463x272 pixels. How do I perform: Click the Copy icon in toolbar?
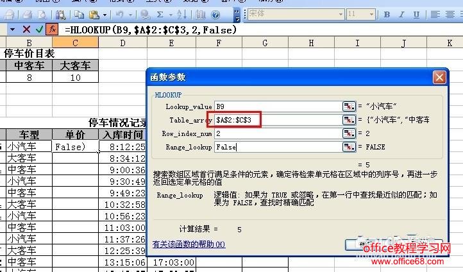pyautogui.click(x=79, y=14)
